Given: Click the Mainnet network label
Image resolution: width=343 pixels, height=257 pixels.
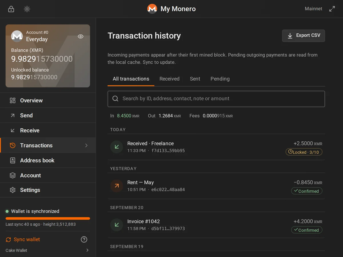Looking at the screenshot, I should point(313,9).
